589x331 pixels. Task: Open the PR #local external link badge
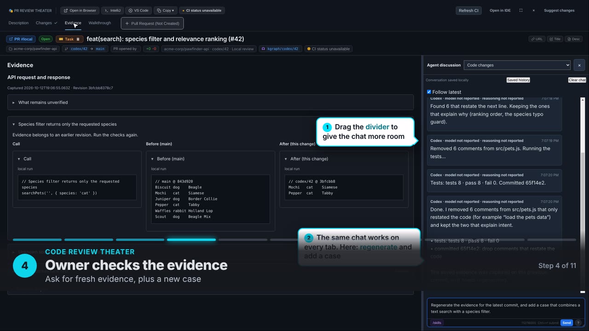[21, 39]
